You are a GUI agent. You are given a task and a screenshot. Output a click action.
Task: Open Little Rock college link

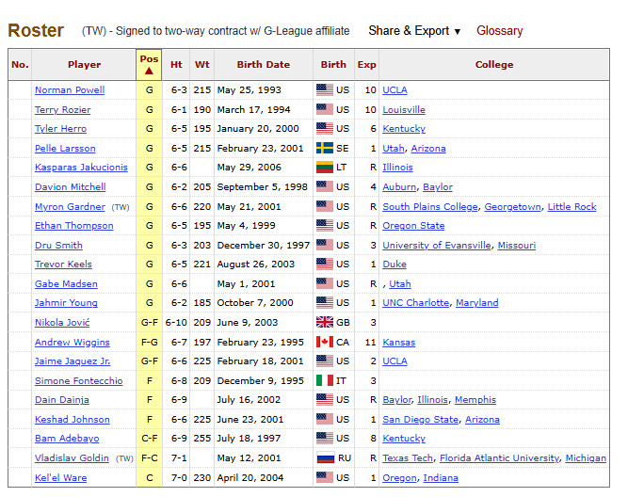coord(572,206)
